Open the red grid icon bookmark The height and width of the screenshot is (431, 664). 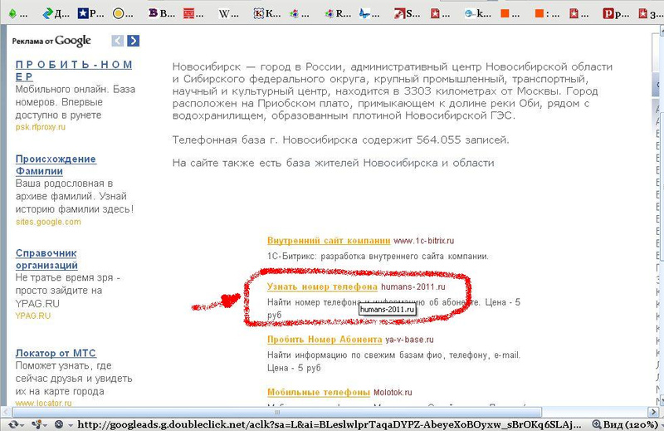pyautogui.click(x=193, y=14)
